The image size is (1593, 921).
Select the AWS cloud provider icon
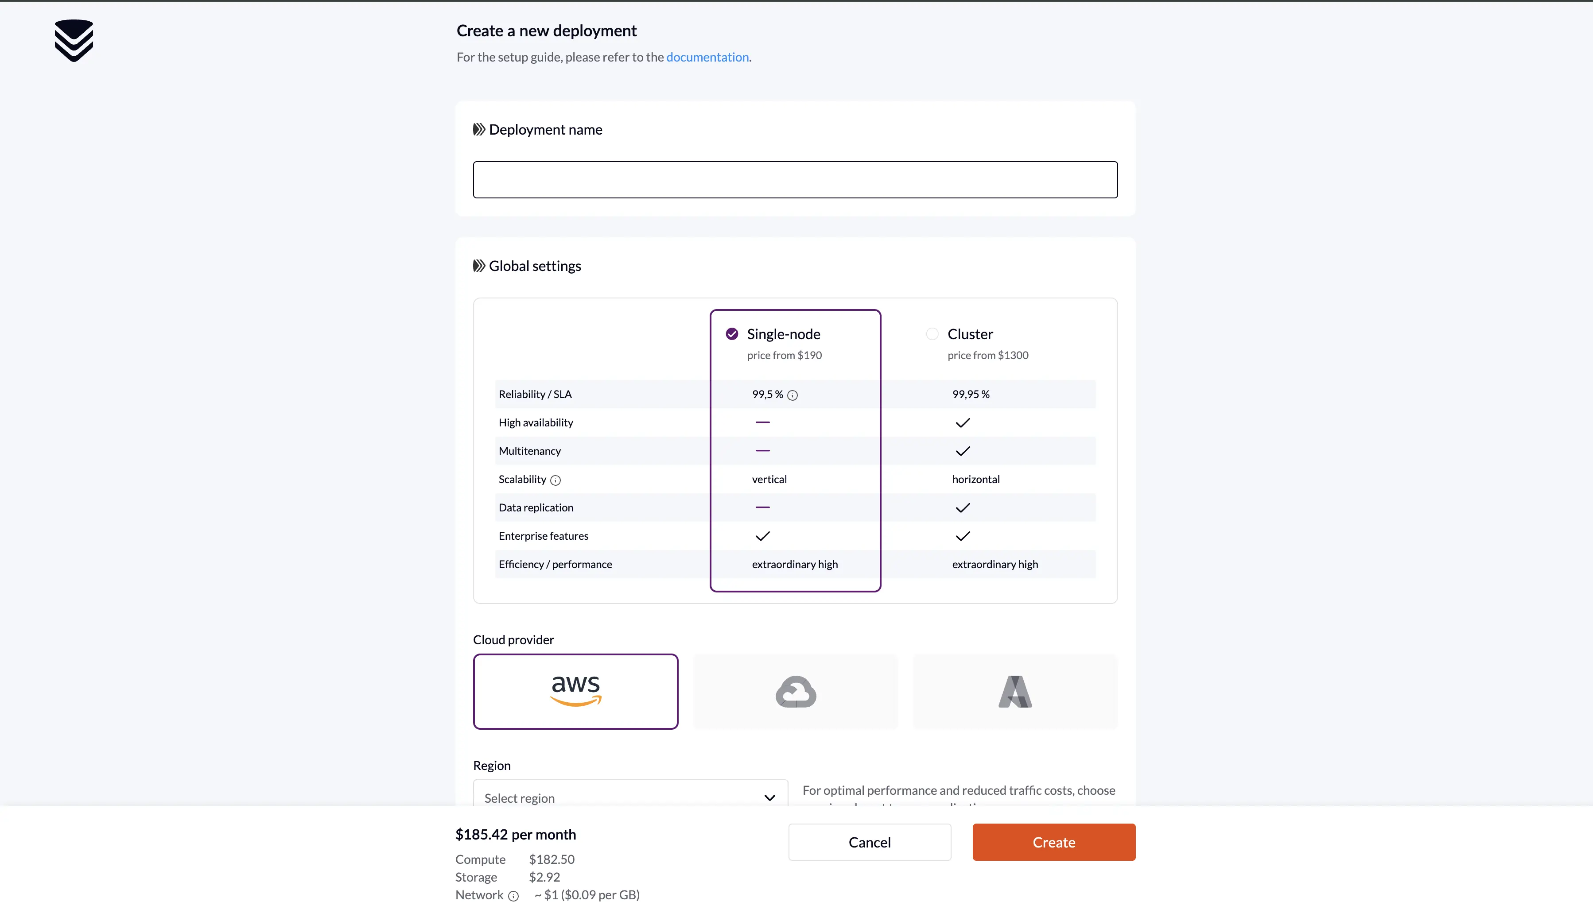(575, 691)
